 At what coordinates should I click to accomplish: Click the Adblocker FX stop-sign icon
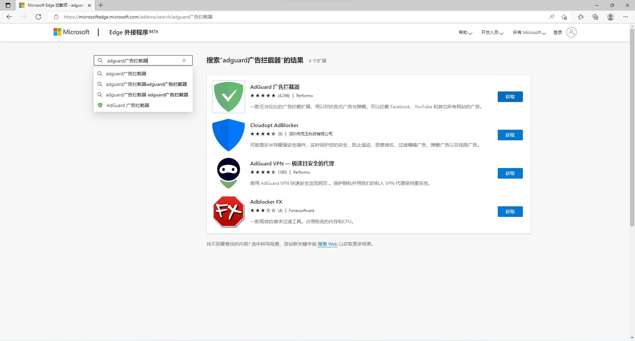pyautogui.click(x=228, y=212)
